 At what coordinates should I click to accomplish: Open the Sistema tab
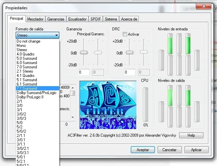click(111, 19)
